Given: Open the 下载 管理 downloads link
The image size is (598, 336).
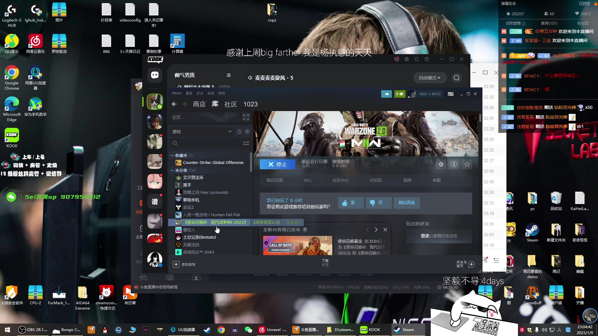Looking at the screenshot, I should [x=325, y=263].
